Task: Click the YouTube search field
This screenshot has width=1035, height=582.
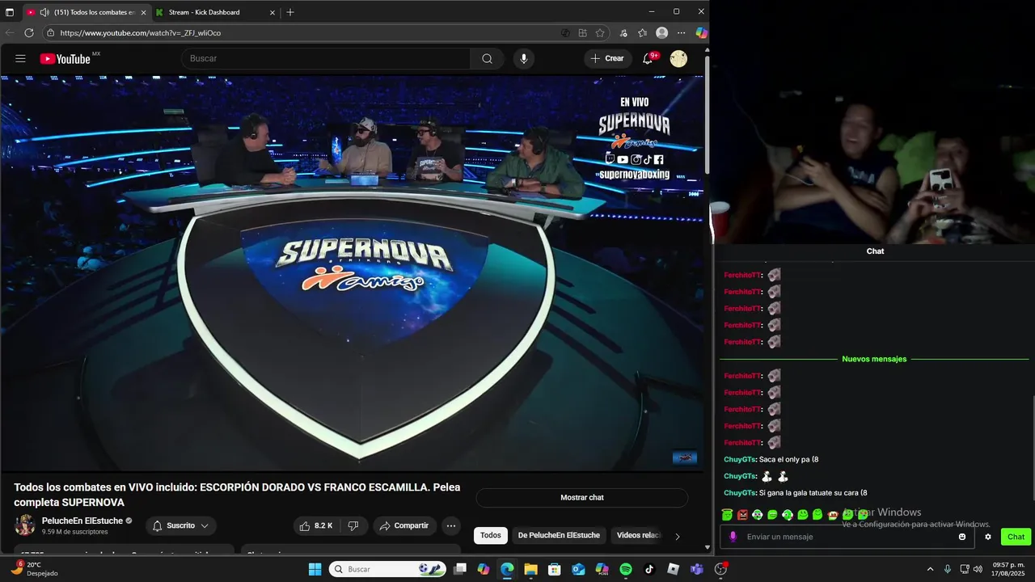Action: click(326, 58)
